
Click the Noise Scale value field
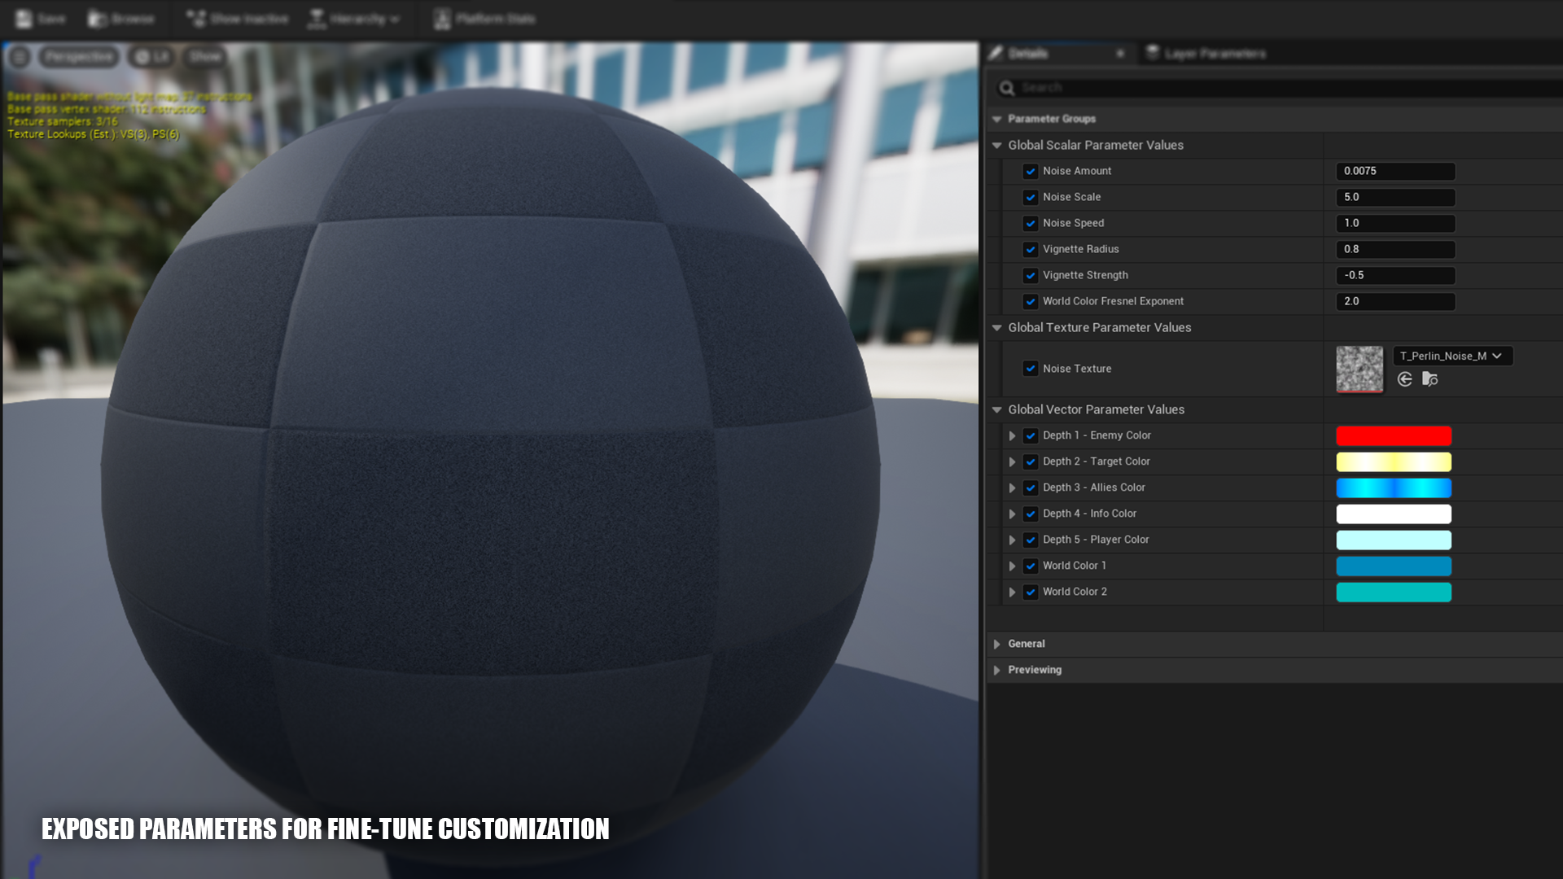(x=1394, y=197)
